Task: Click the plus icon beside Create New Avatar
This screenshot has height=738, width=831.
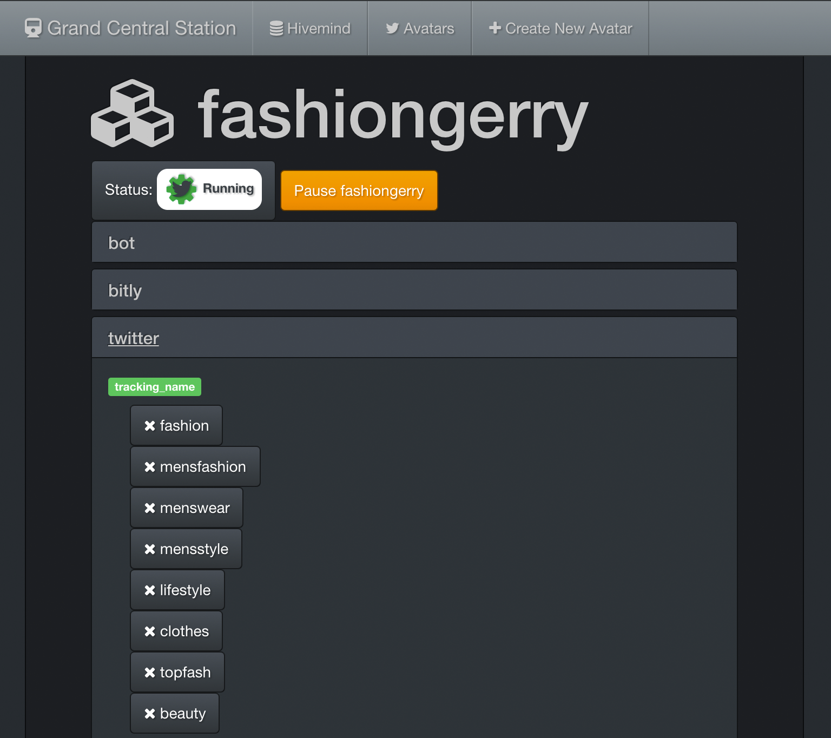Action: (494, 28)
